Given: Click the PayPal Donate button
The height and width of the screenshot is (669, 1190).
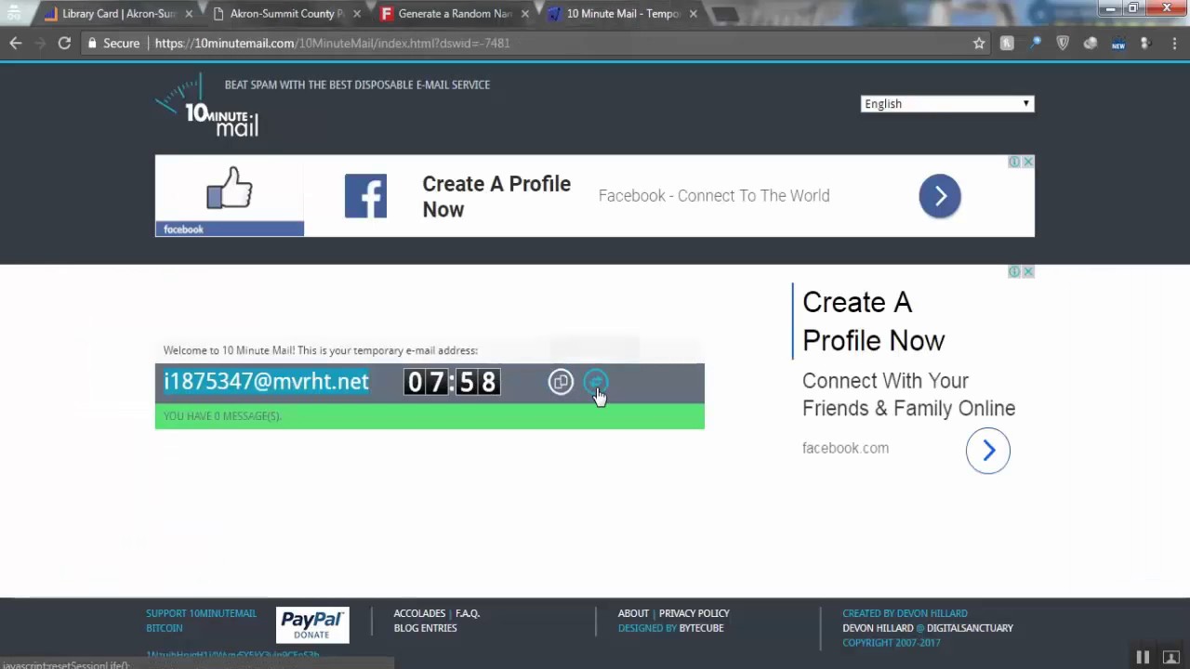Looking at the screenshot, I should (x=312, y=625).
